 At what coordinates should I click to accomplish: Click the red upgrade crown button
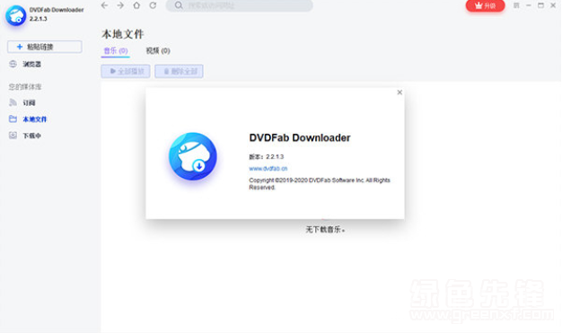coord(485,5)
